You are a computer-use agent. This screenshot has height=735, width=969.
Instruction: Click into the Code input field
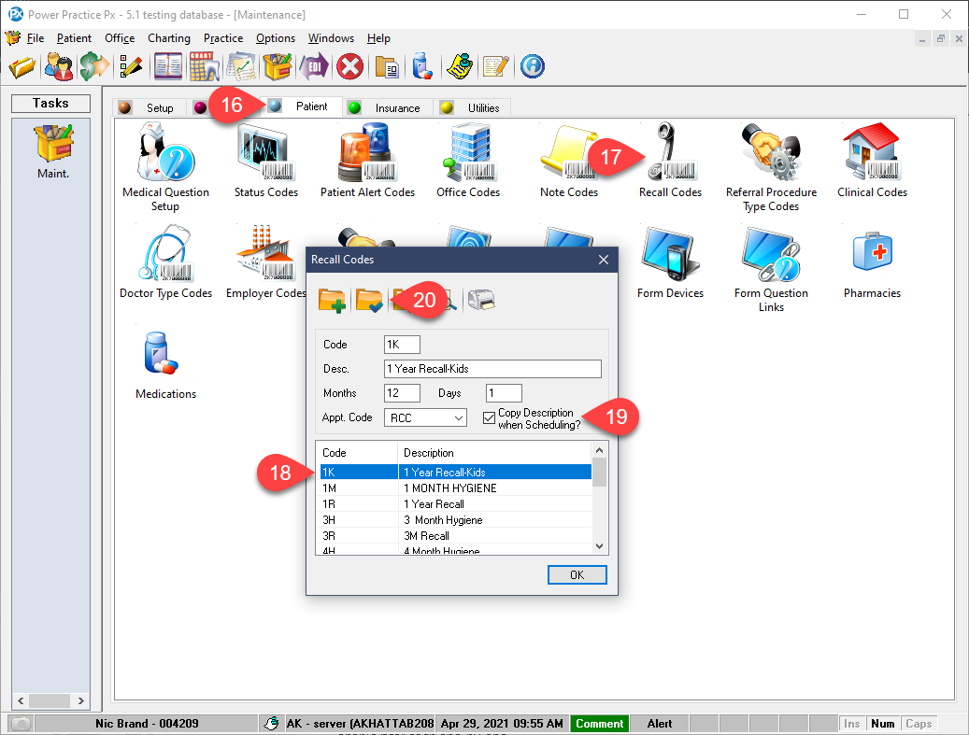pyautogui.click(x=402, y=345)
